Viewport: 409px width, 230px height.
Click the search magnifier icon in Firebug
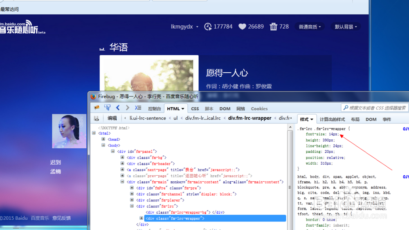[346, 108]
